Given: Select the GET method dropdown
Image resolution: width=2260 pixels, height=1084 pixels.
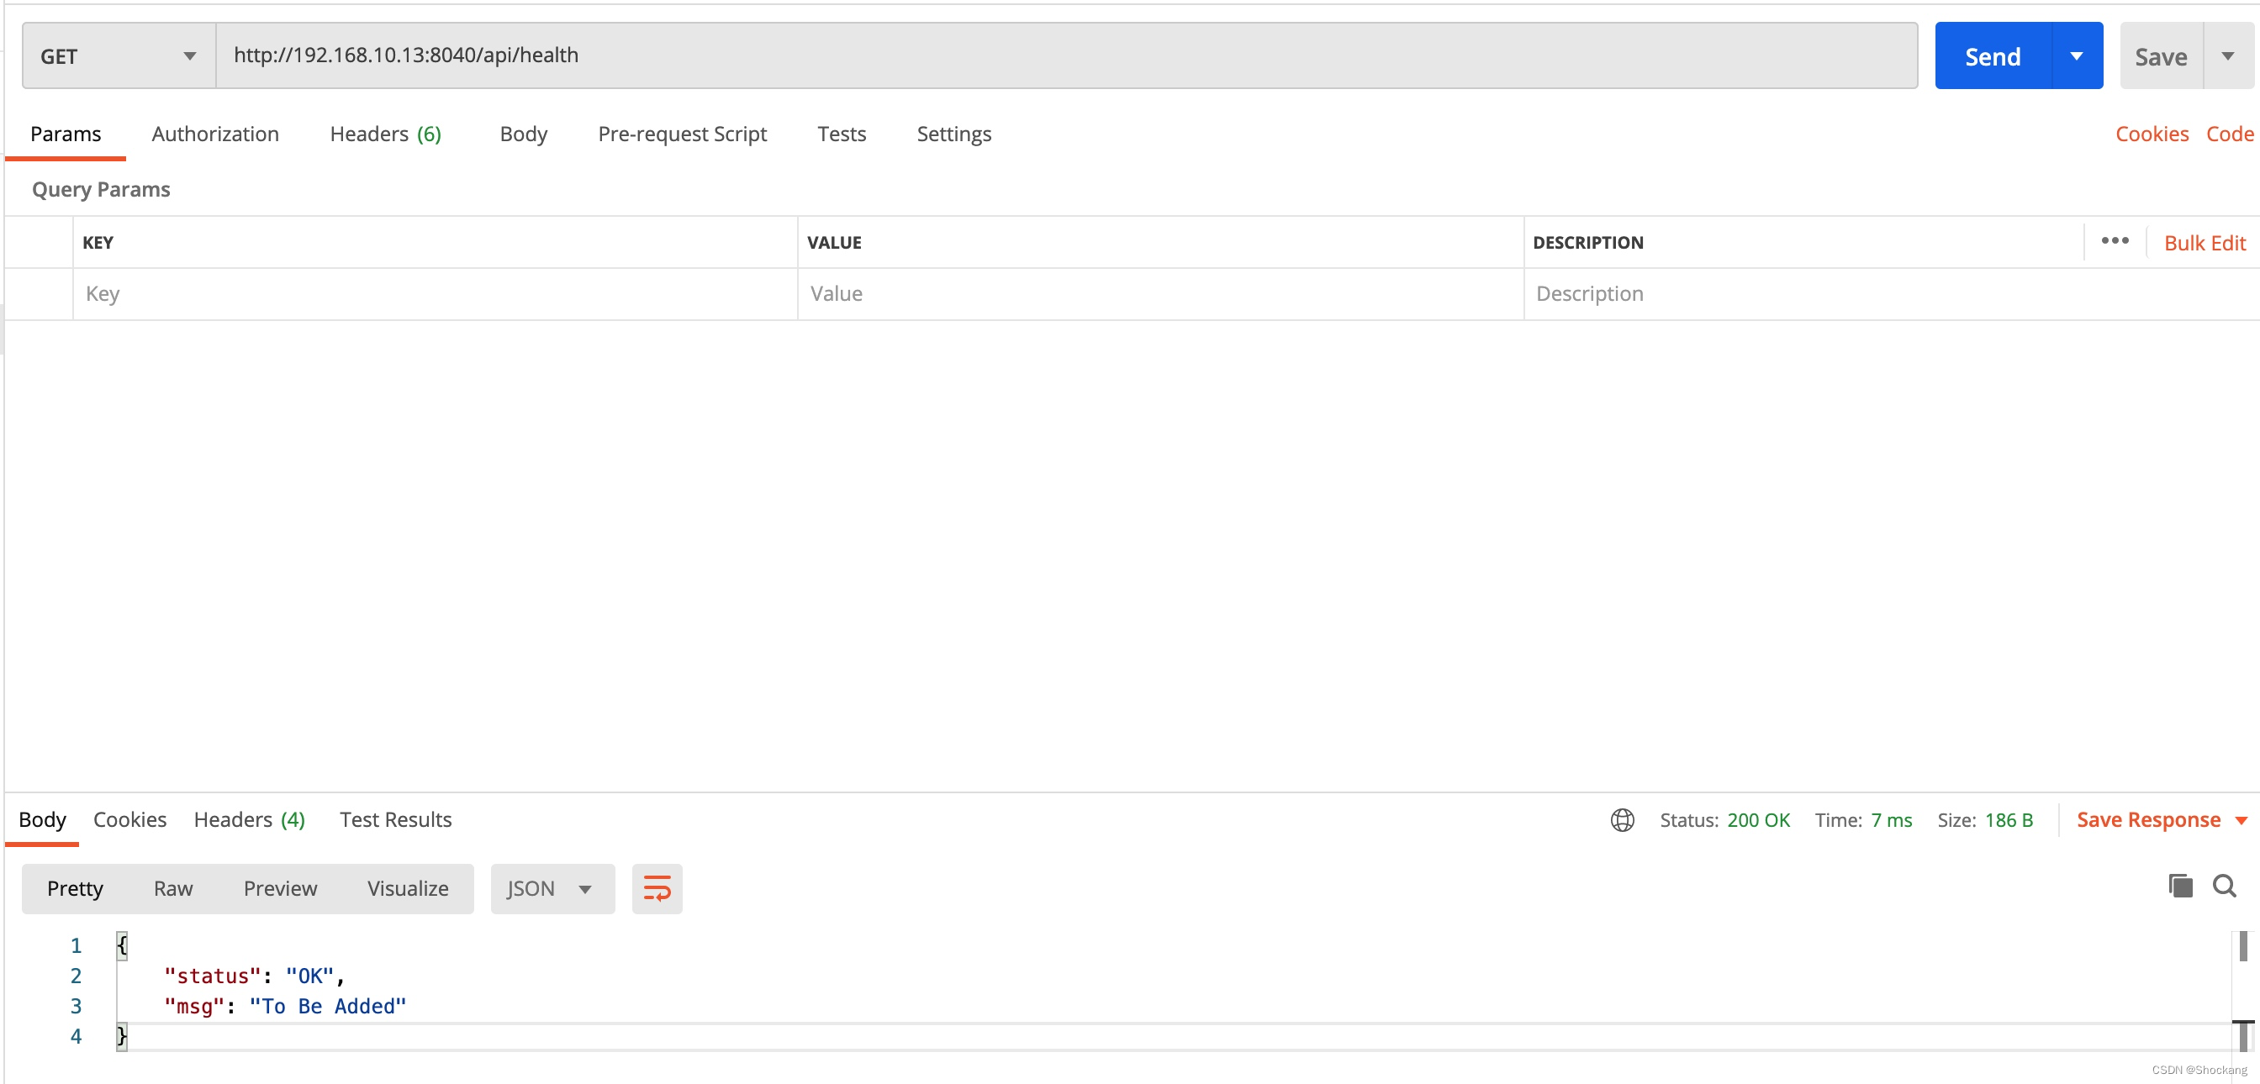Looking at the screenshot, I should pos(115,55).
